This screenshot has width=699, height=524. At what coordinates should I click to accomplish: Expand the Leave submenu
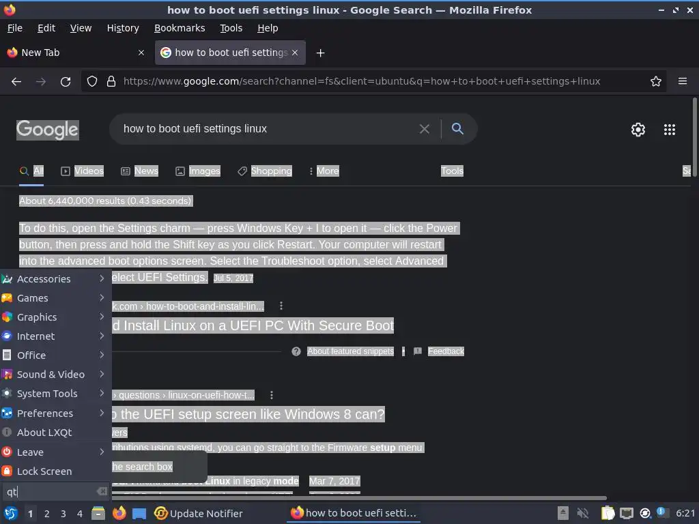tap(56, 452)
